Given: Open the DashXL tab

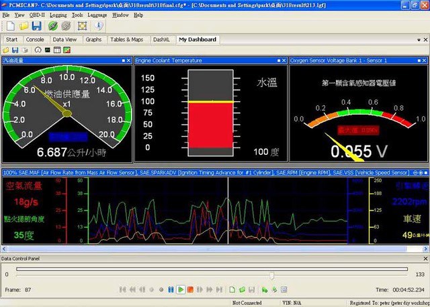Looking at the screenshot, I should pyautogui.click(x=161, y=40).
